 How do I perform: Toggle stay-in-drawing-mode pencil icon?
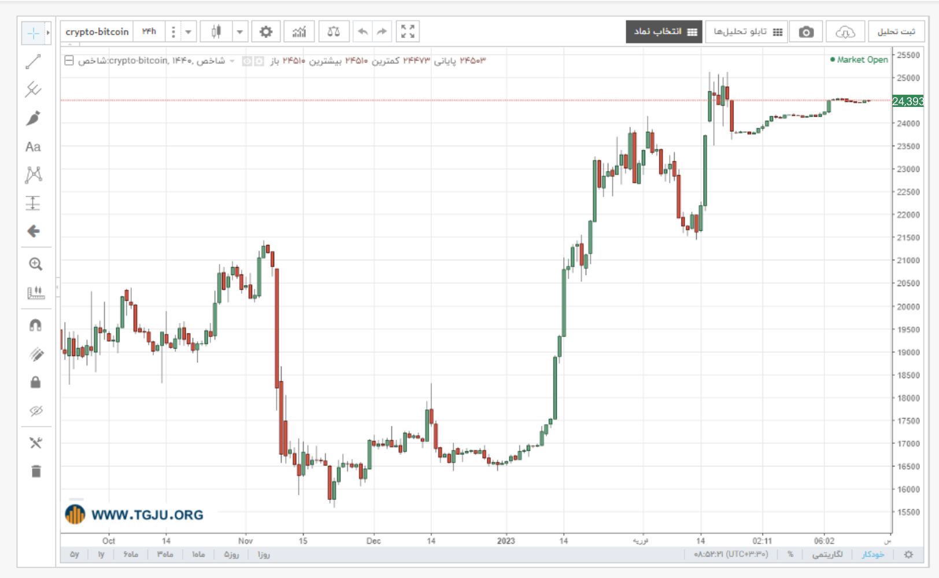(36, 354)
